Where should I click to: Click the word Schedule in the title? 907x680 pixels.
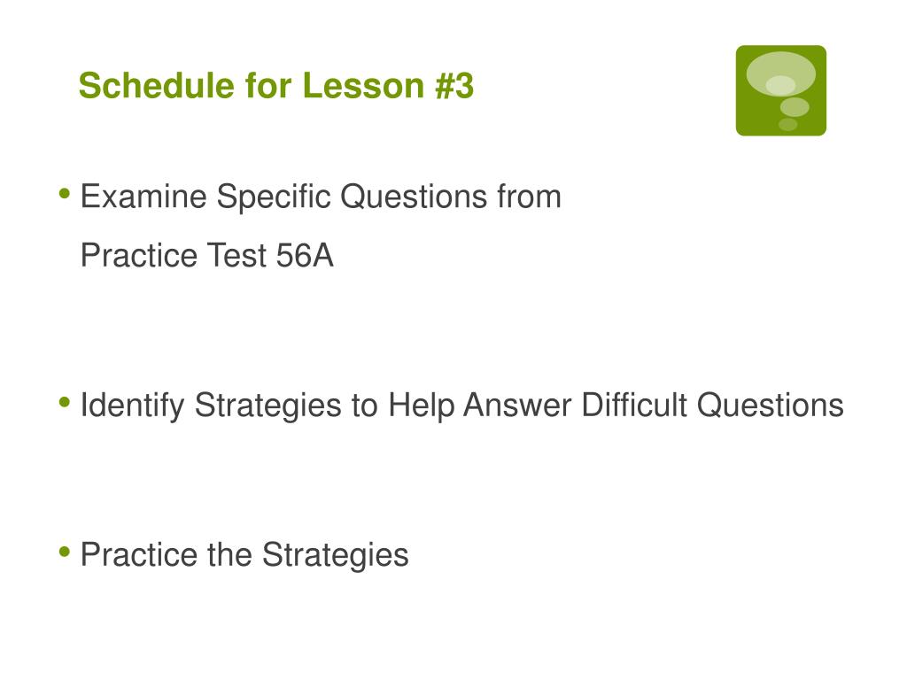tap(158, 86)
